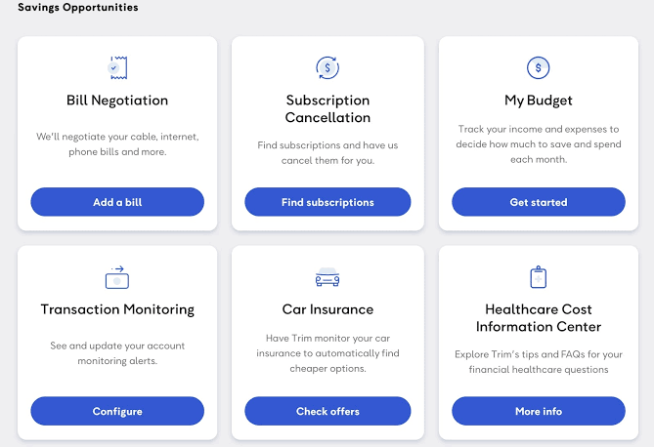The height and width of the screenshot is (447, 654).
Task: Get started with My Budget
Action: tap(538, 202)
